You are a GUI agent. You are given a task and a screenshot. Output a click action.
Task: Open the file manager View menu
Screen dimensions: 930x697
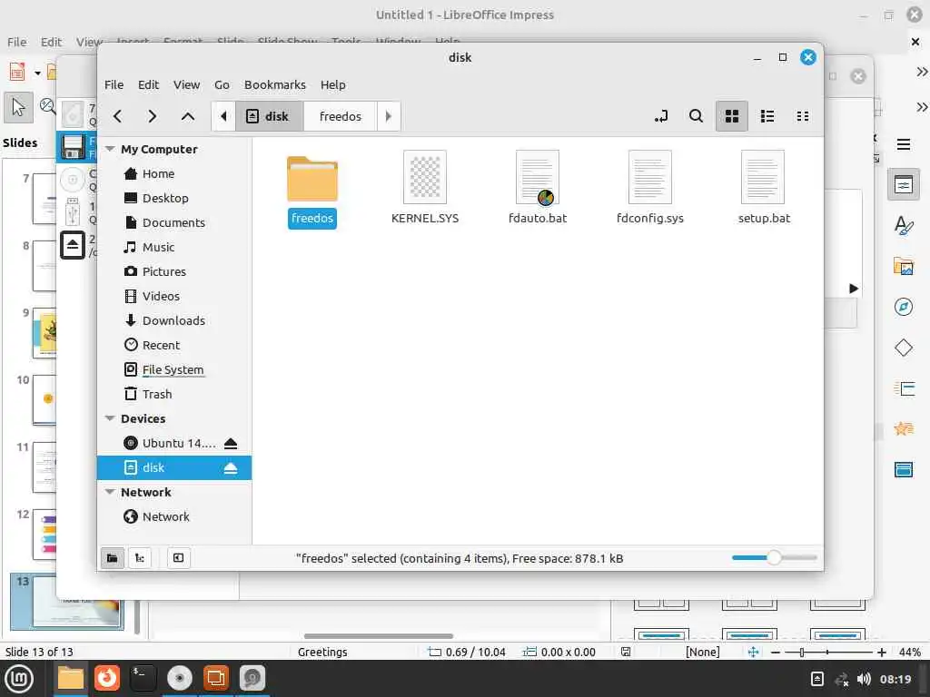186,84
